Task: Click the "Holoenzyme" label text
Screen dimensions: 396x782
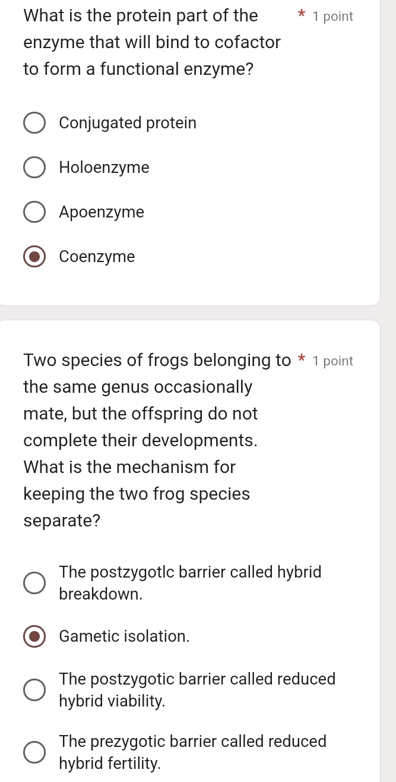Action: [x=104, y=167]
